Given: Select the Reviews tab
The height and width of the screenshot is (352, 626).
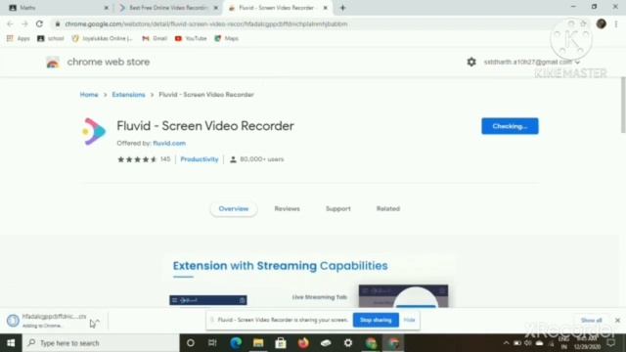Looking at the screenshot, I should point(287,208).
